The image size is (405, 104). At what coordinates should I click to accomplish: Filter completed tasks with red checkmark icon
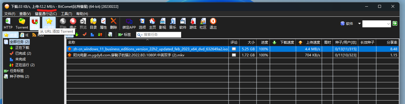click(85, 35)
